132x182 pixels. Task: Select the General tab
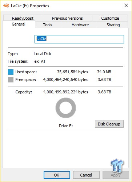click(19, 24)
